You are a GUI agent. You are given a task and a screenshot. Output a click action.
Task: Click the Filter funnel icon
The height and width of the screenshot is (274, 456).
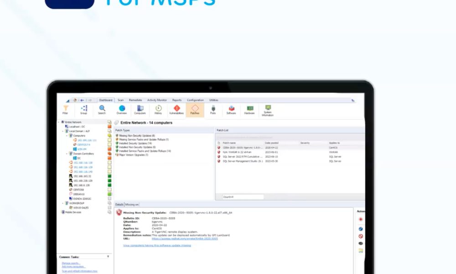[x=65, y=109]
